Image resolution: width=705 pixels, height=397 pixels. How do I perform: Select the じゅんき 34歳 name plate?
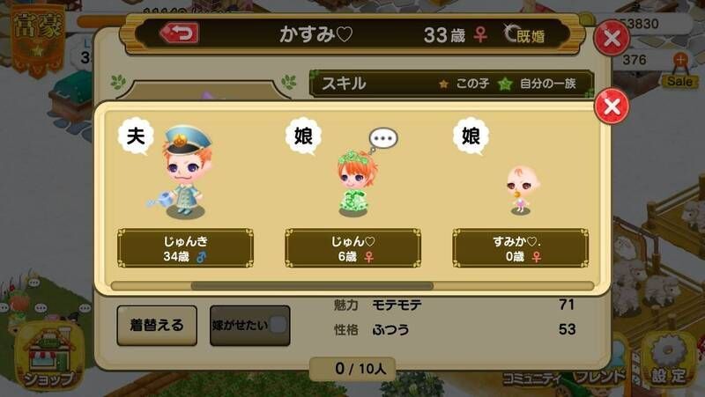(185, 248)
